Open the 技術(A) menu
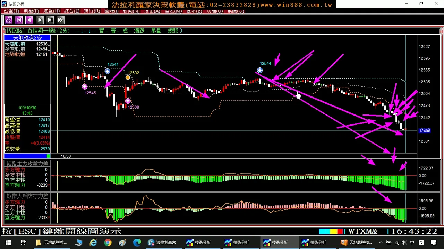 coord(152,11)
